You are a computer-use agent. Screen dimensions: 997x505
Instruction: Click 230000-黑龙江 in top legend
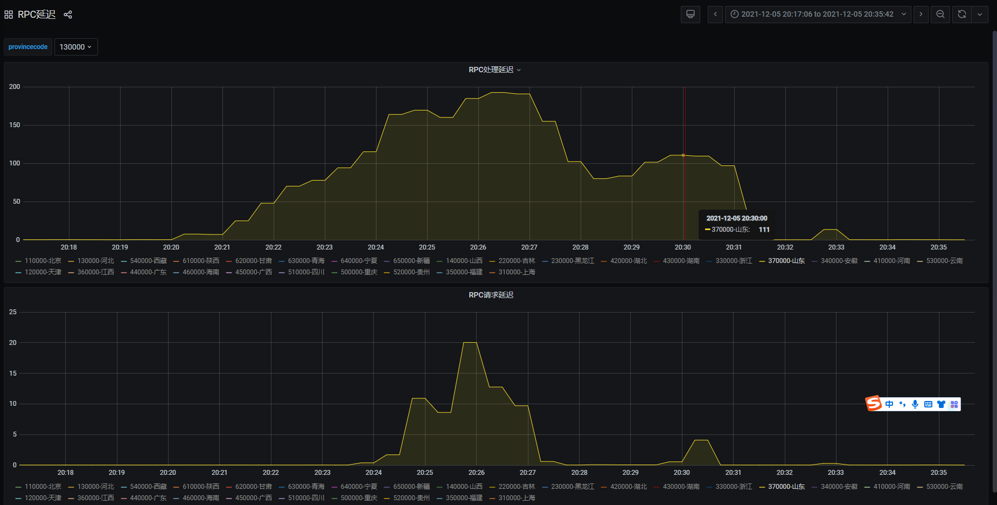(x=573, y=261)
